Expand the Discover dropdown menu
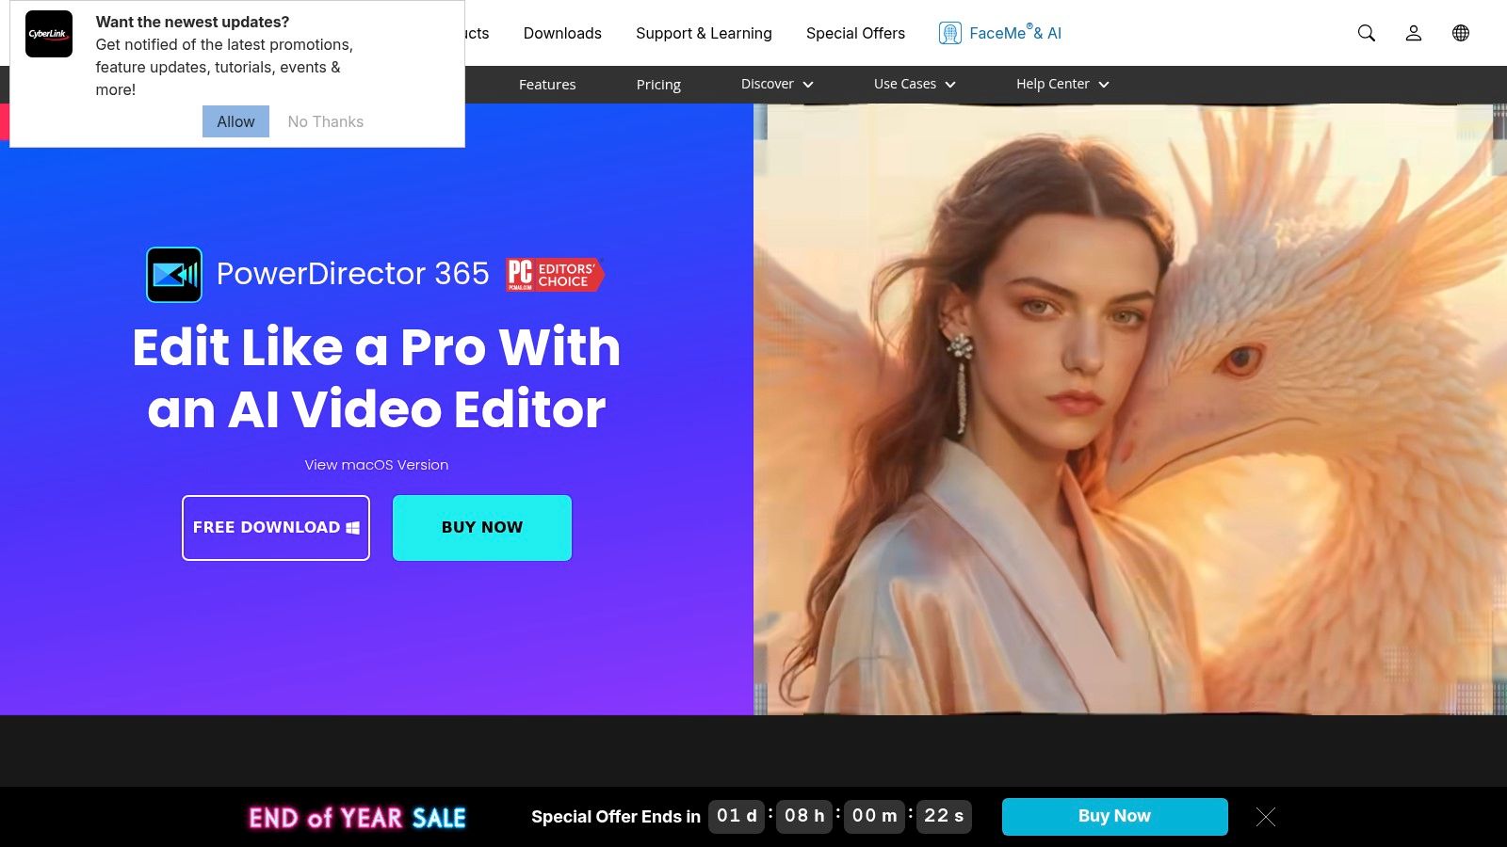 click(776, 84)
